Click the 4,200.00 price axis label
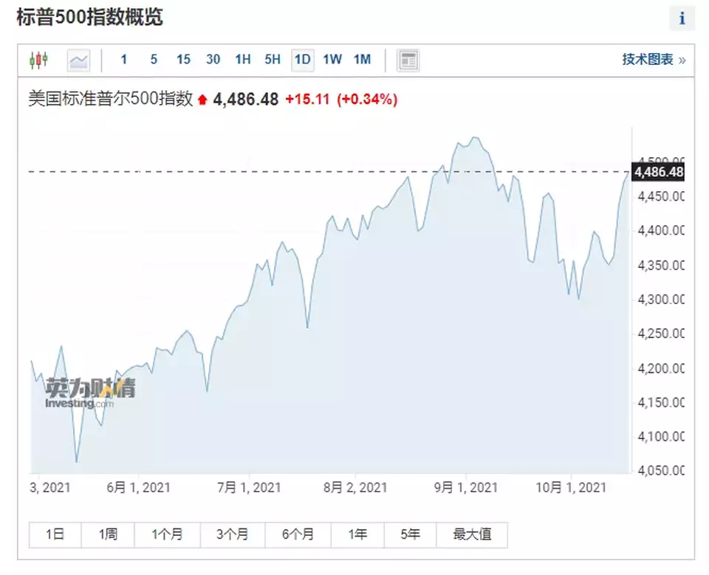Viewport: 709px width, 575px height. tap(660, 368)
